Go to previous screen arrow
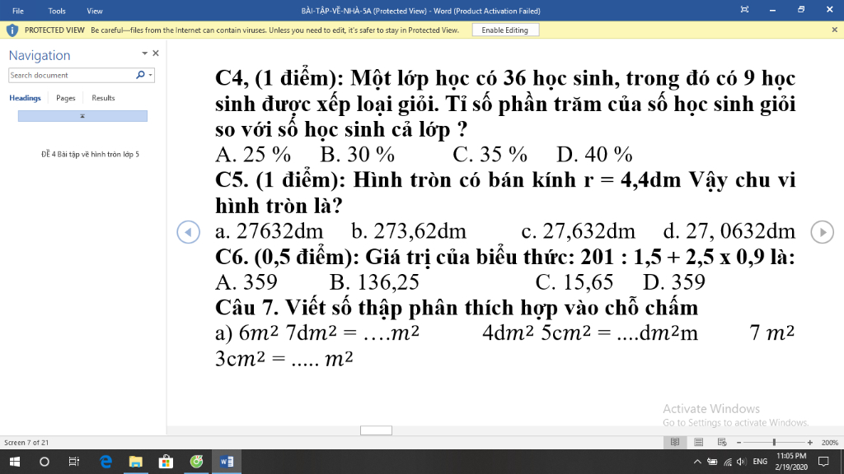The image size is (844, 474). click(x=189, y=232)
